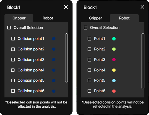Tick the Point3 checkbox
Image resolution: width=149 pixels, height=115 pixels.
point(89,60)
